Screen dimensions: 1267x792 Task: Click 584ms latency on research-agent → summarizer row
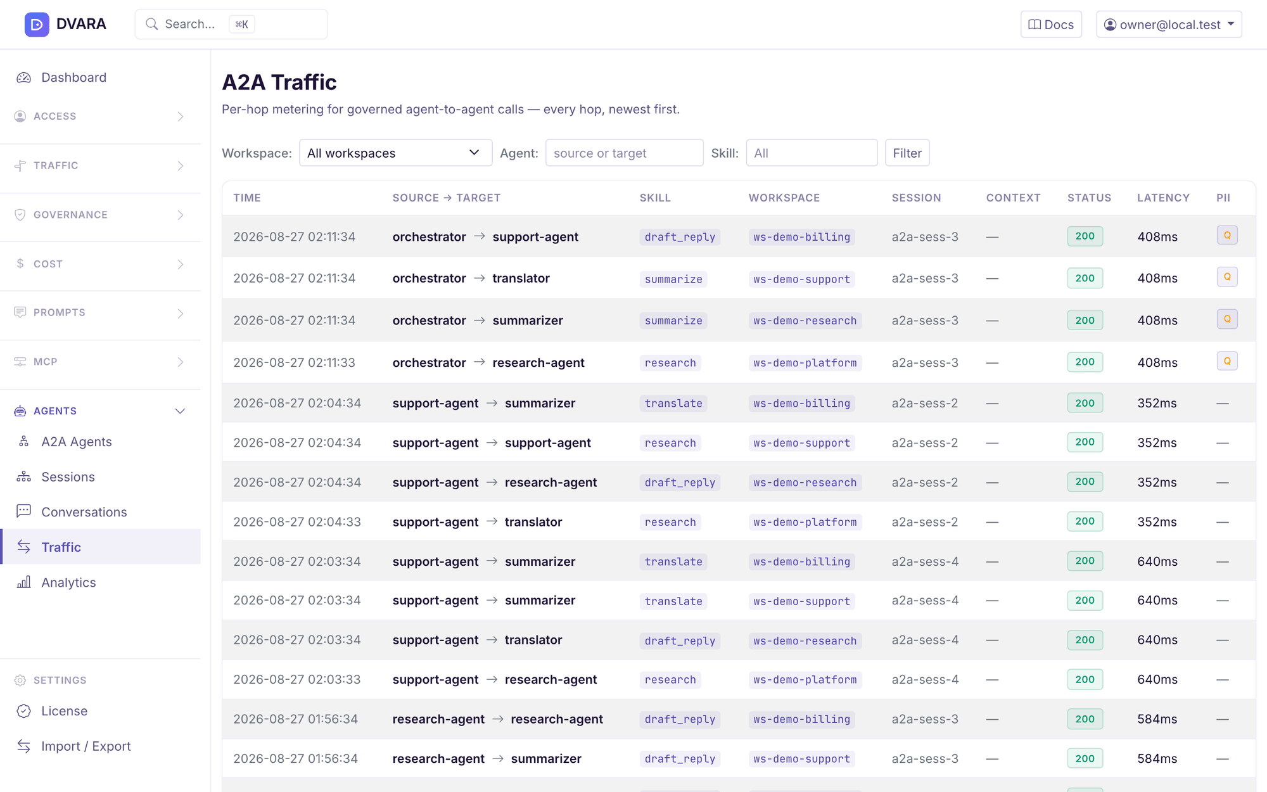(x=1157, y=758)
